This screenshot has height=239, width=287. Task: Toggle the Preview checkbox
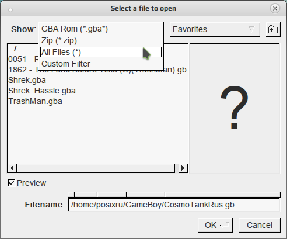coord(11,183)
